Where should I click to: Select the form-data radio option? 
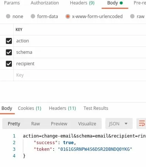coord(33,16)
